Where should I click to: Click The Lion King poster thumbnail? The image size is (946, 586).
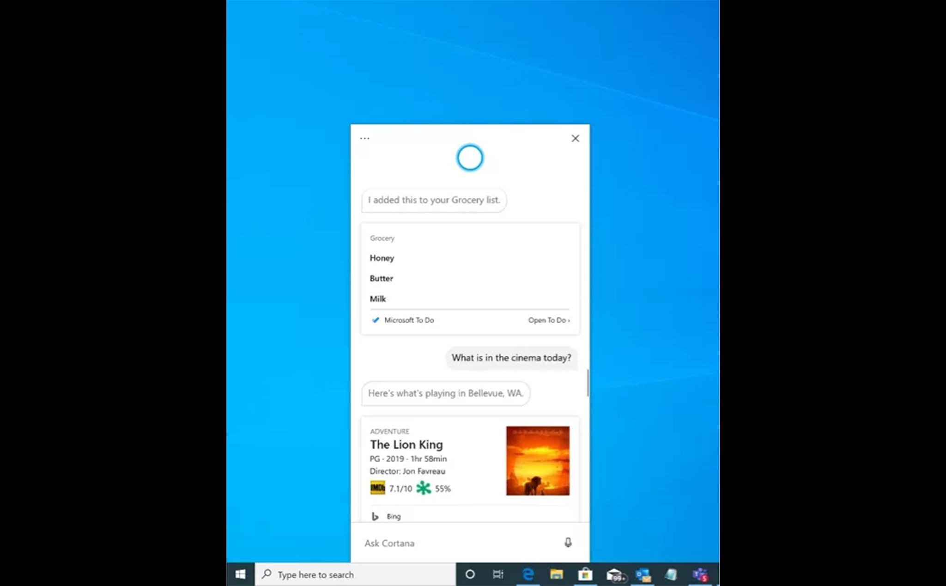(x=538, y=461)
